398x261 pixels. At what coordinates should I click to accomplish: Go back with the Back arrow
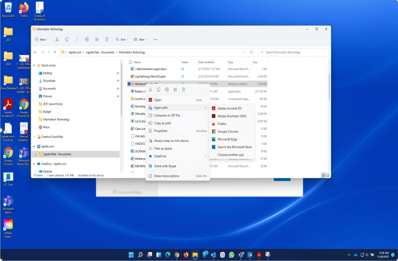35,52
